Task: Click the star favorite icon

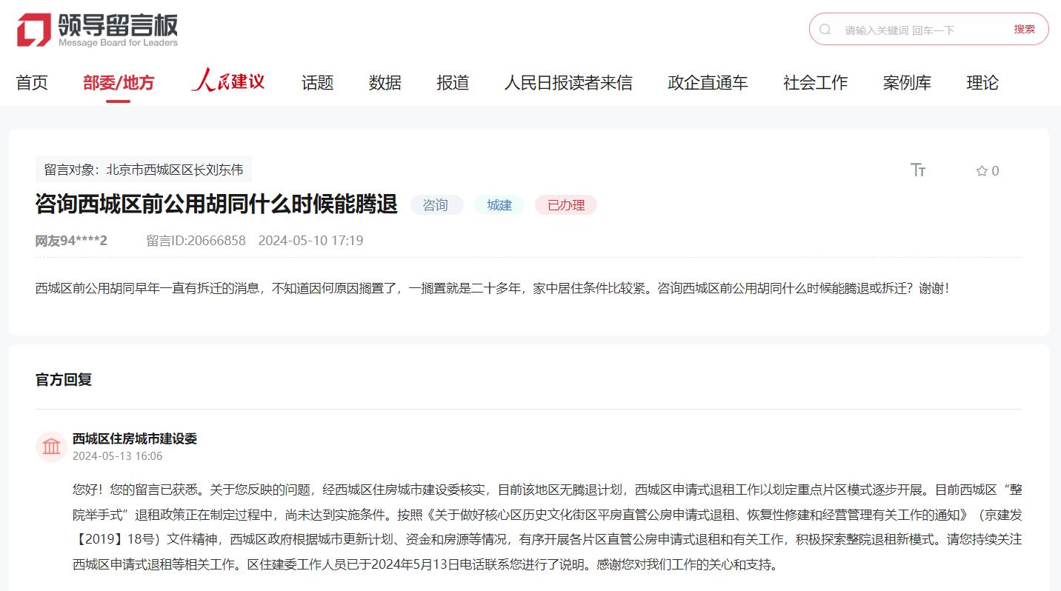Action: [x=982, y=171]
